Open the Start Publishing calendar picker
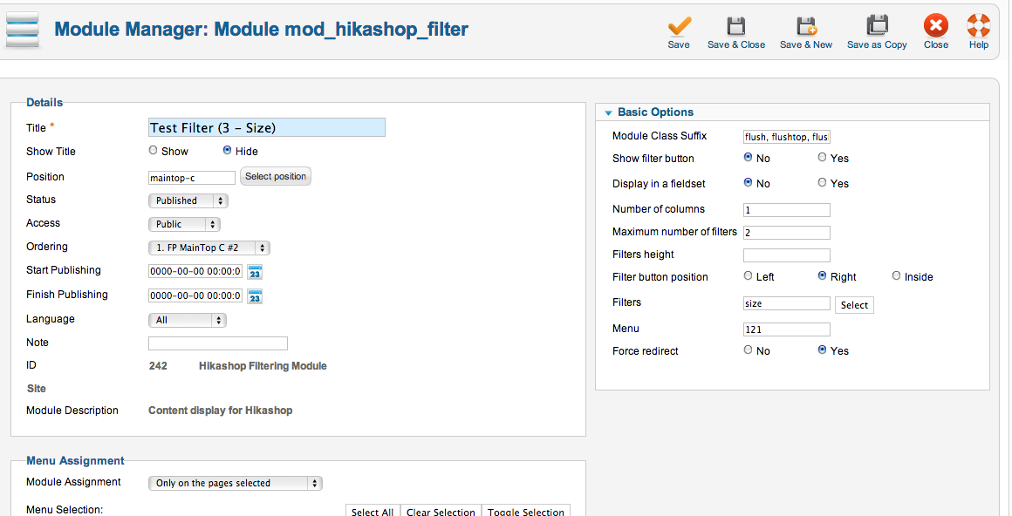 (255, 272)
